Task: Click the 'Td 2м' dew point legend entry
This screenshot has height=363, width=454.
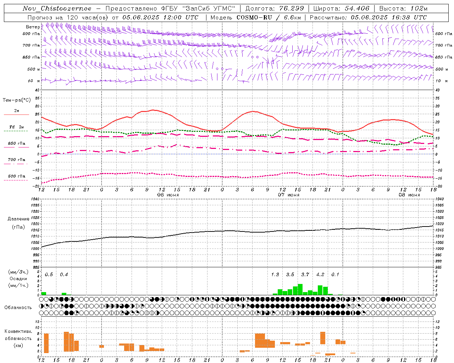Action: click(x=16, y=127)
